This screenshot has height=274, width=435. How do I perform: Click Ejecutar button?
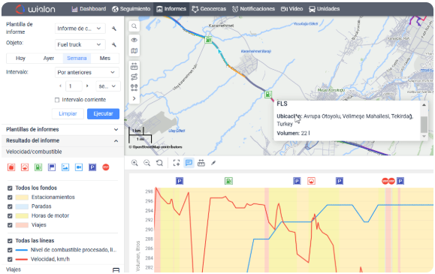click(x=103, y=113)
